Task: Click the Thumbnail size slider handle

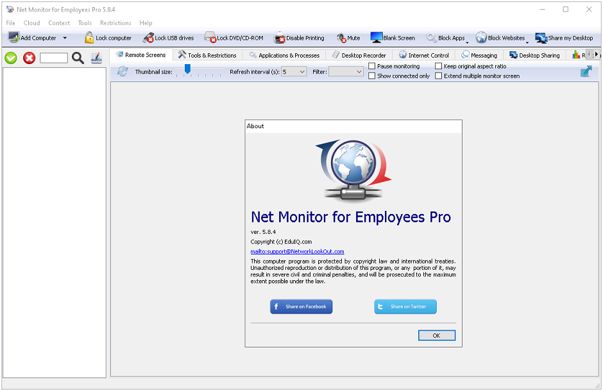Action: pyautogui.click(x=187, y=69)
